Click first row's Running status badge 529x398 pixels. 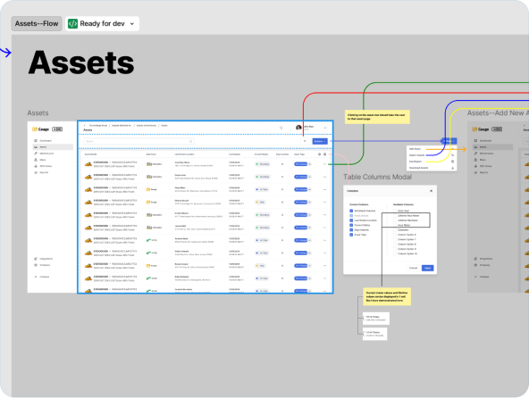pyautogui.click(x=262, y=164)
